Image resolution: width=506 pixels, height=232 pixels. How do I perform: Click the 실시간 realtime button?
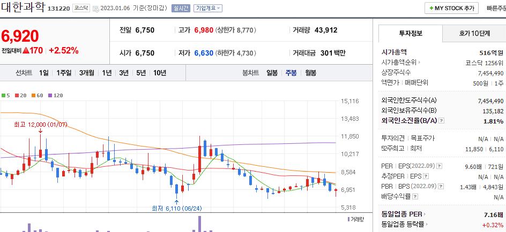[181, 9]
